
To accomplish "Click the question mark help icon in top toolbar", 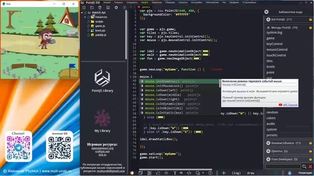I will (124, 8).
